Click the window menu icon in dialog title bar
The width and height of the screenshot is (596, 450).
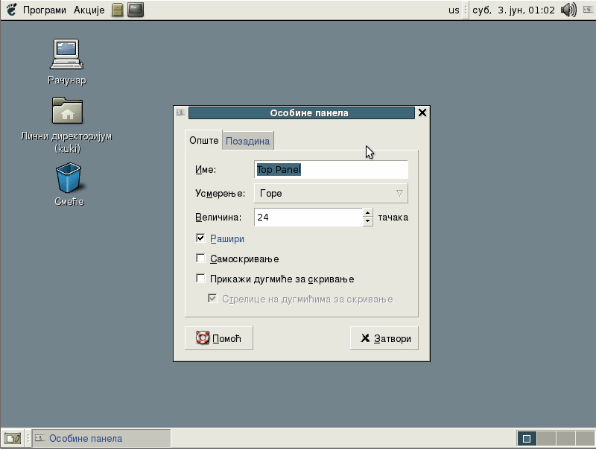click(180, 112)
